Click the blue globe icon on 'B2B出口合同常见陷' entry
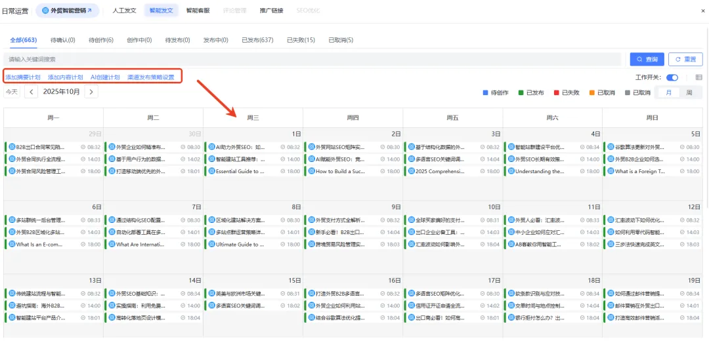The image size is (709, 341). 11,148
